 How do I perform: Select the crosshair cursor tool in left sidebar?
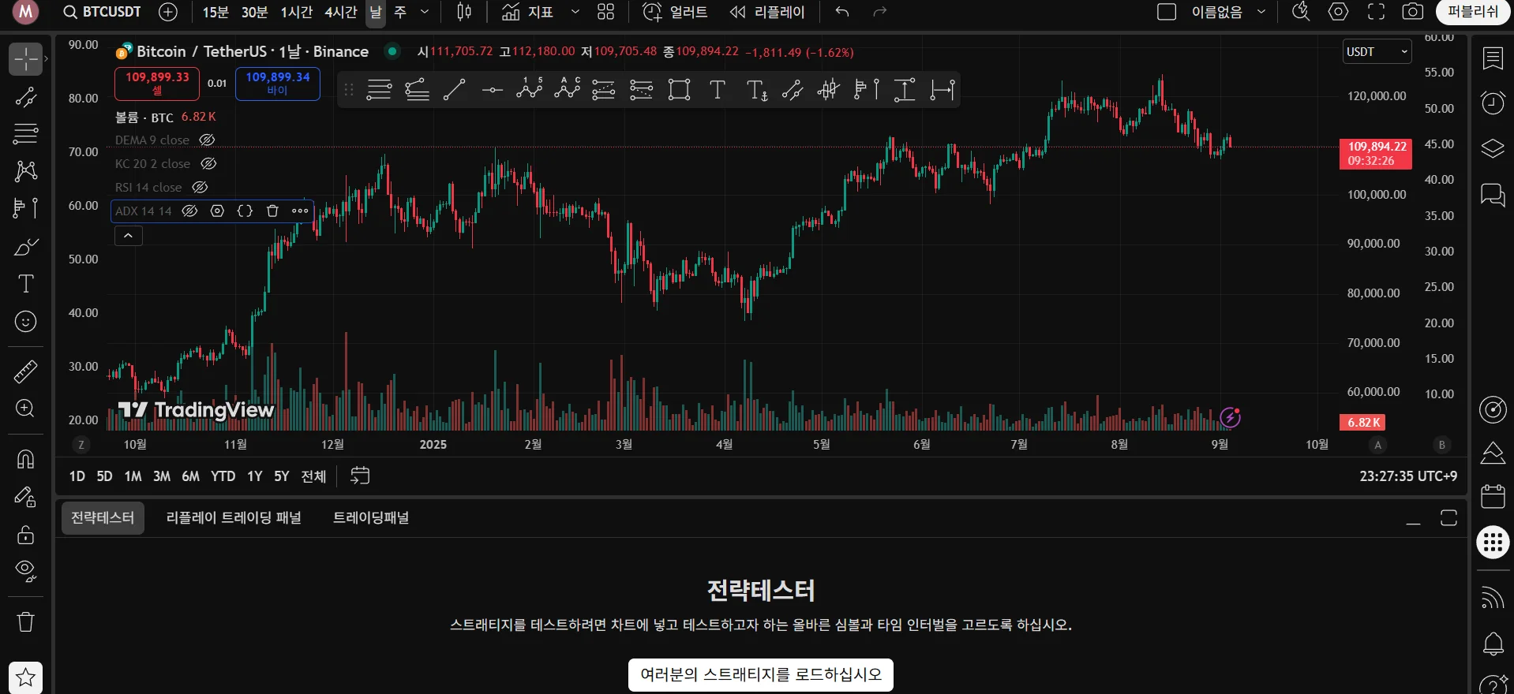tap(25, 59)
